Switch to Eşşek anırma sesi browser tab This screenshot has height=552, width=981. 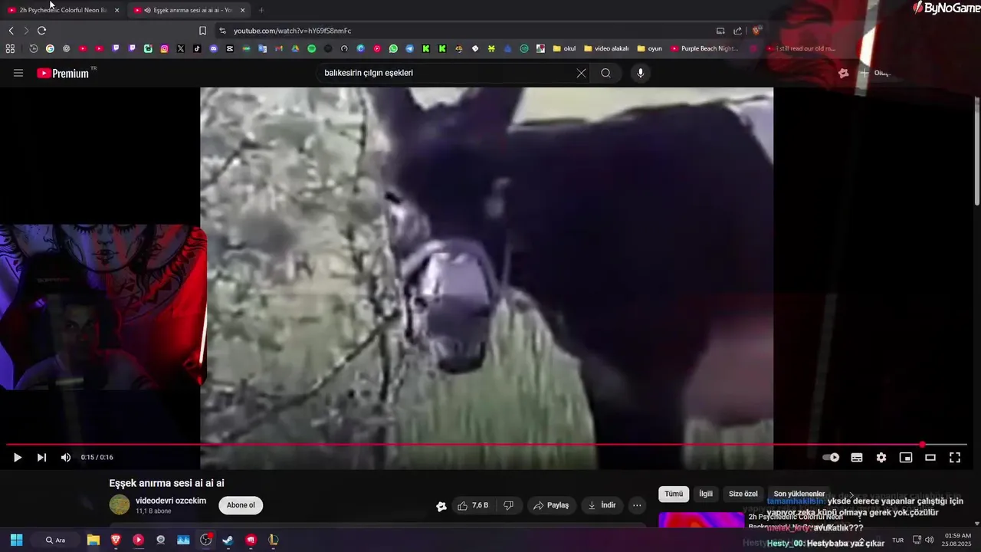tap(190, 10)
